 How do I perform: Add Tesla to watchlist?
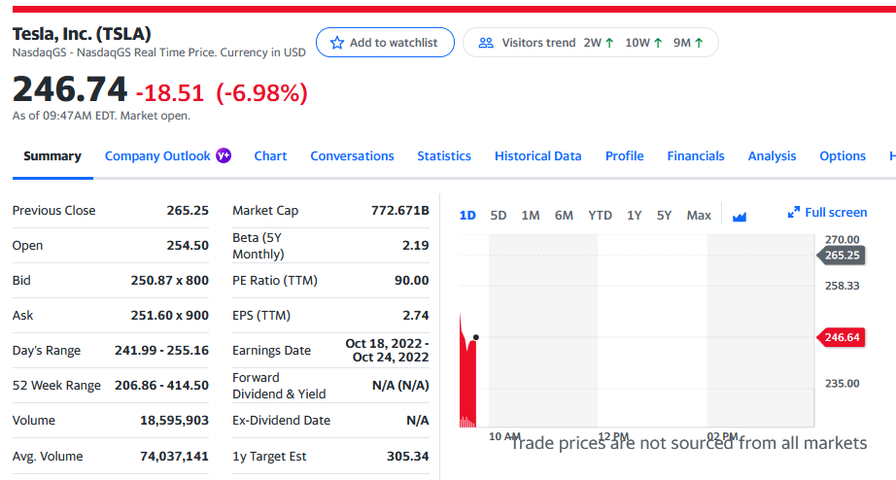coord(385,43)
